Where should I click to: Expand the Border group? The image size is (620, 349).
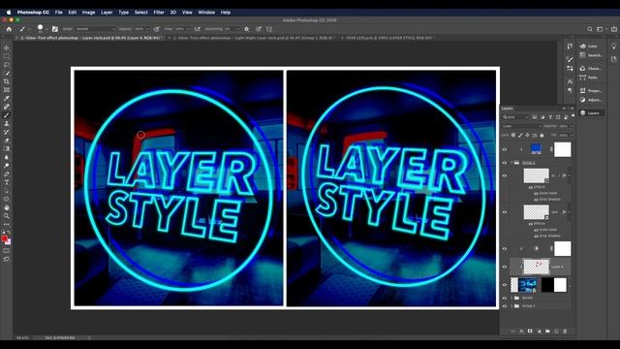[x=511, y=298]
